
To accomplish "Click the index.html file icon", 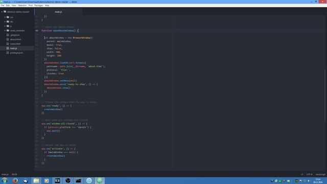I will tap(8, 44).
